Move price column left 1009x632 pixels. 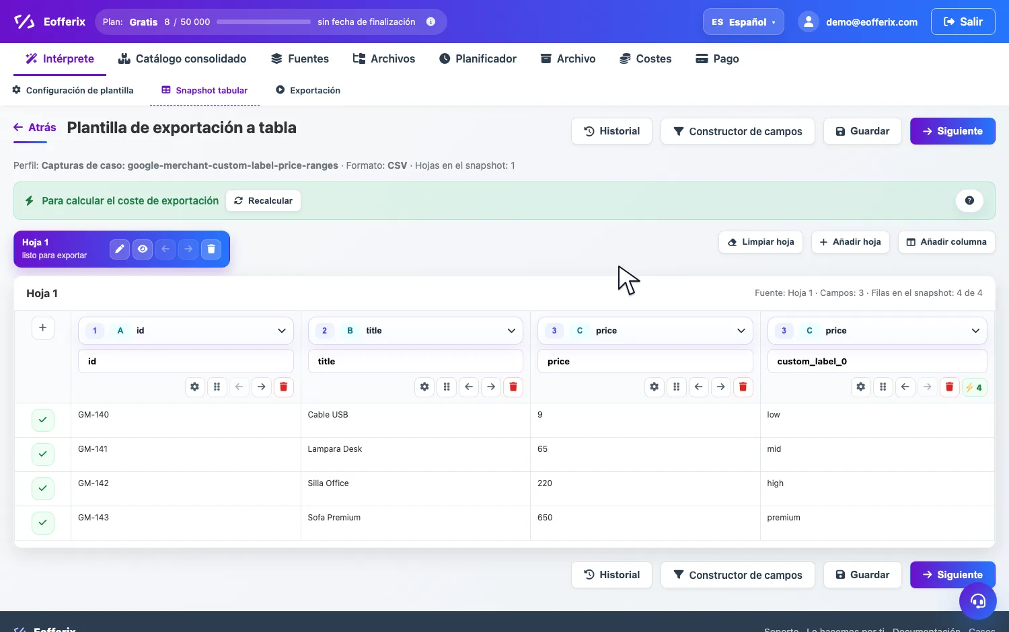[698, 387]
